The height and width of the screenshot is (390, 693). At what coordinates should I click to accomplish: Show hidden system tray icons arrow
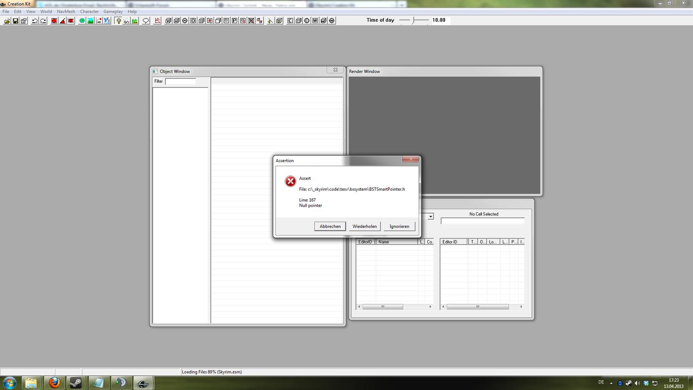point(611,383)
